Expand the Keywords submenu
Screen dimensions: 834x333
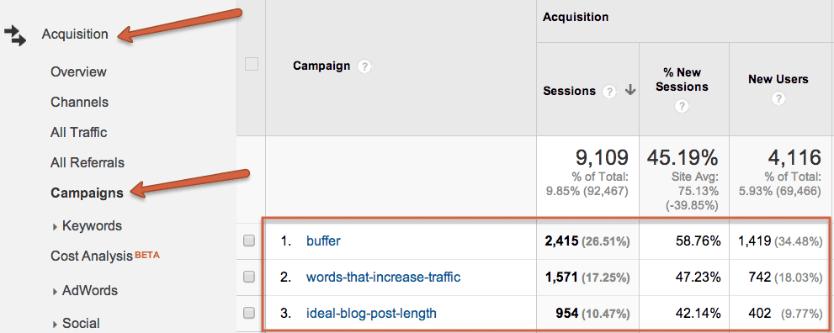pyautogui.click(x=88, y=225)
